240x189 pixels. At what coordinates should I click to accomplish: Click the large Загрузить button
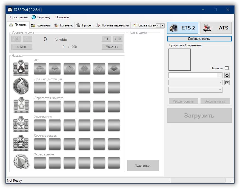tap(199, 115)
